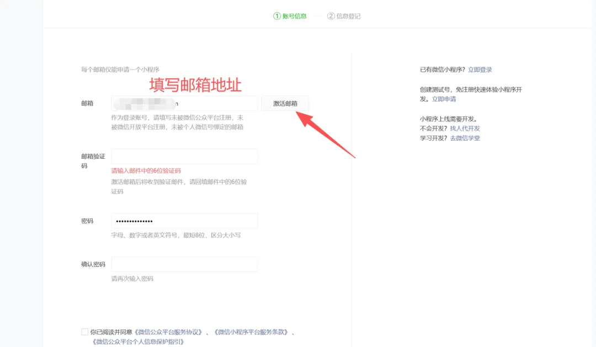Click the 已有微信小程序? text
Image resolution: width=596 pixels, height=347 pixels.
click(443, 70)
